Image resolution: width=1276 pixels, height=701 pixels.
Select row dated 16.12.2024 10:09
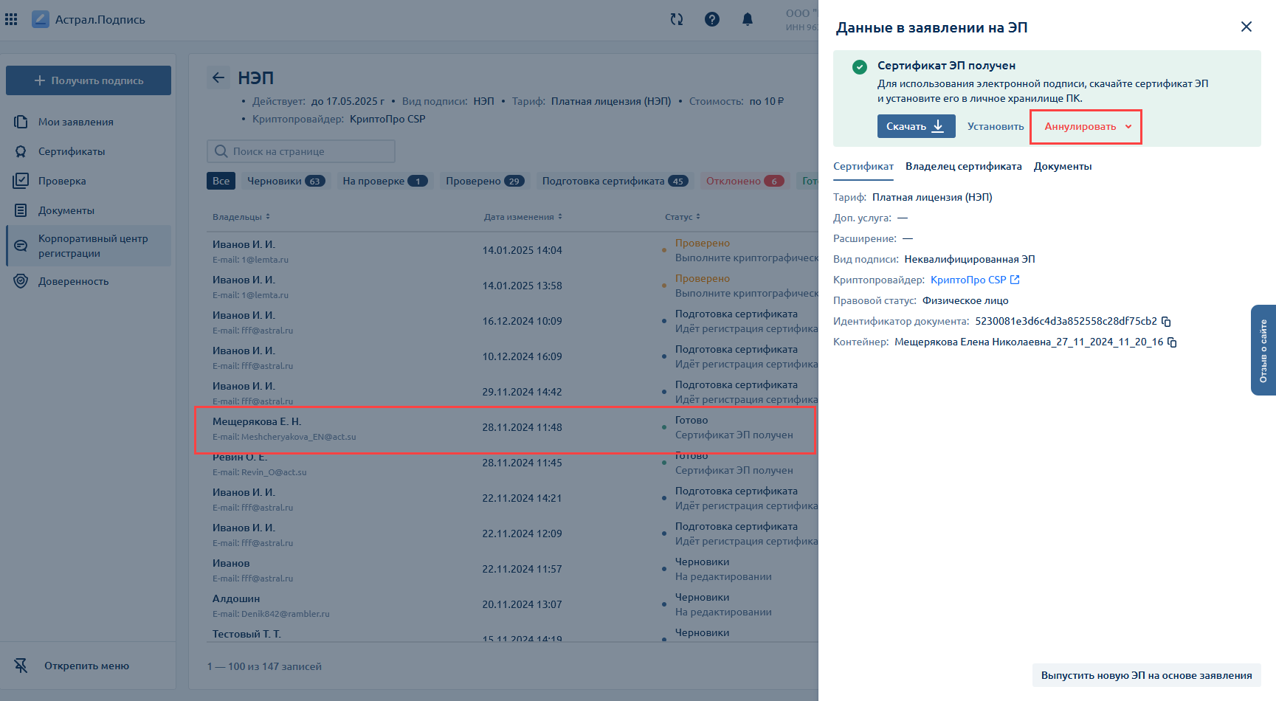512,321
